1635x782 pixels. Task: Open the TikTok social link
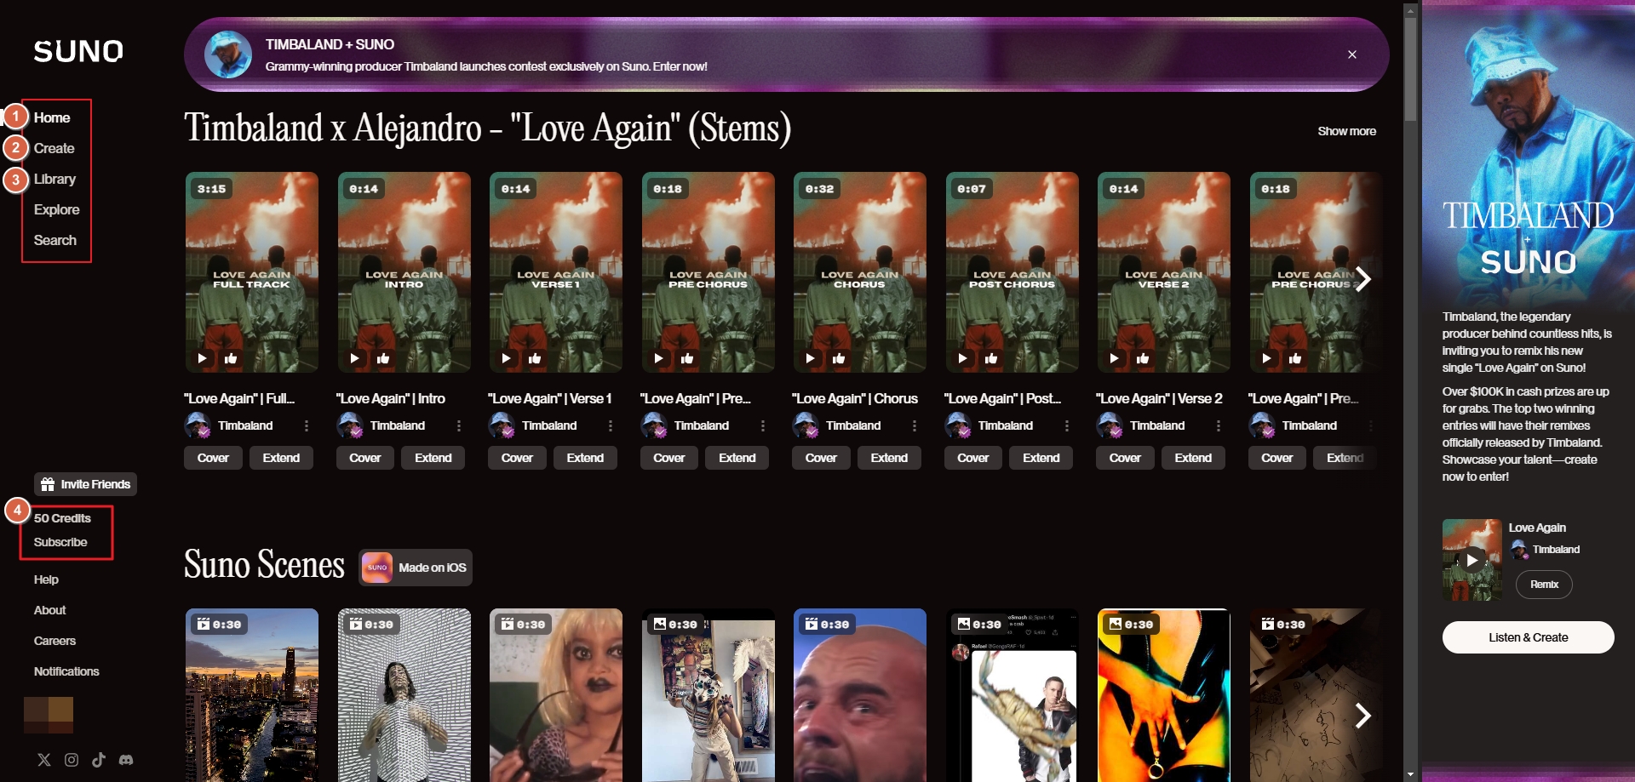coord(99,760)
